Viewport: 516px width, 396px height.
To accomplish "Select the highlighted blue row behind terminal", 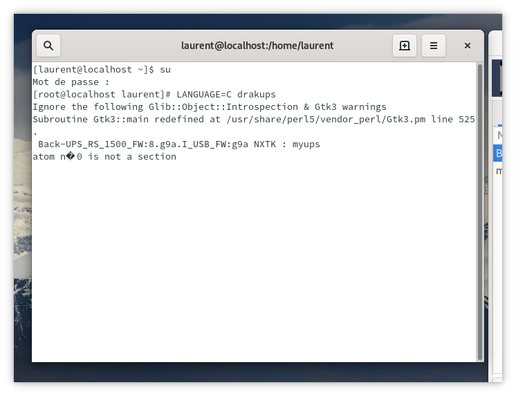I will [499, 153].
